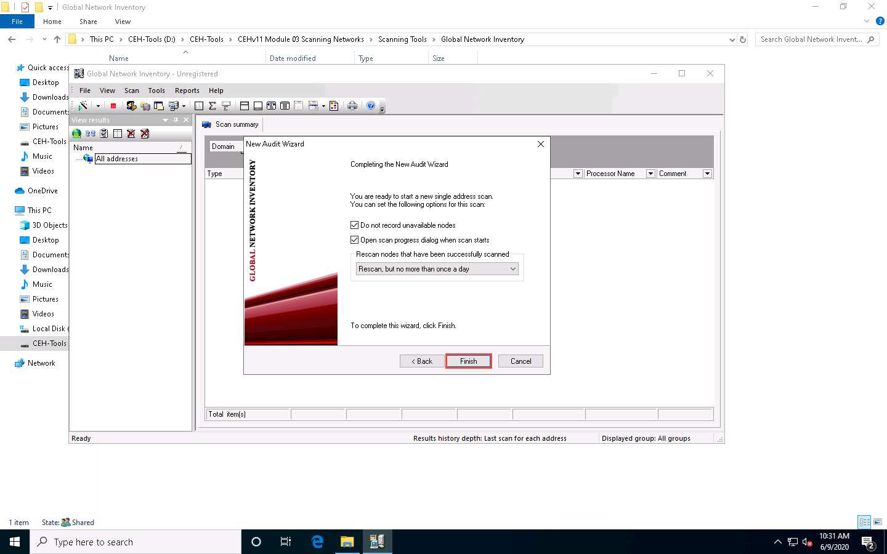Refresh the File Explorer address bar
Screen dimensions: 887x554
point(743,39)
